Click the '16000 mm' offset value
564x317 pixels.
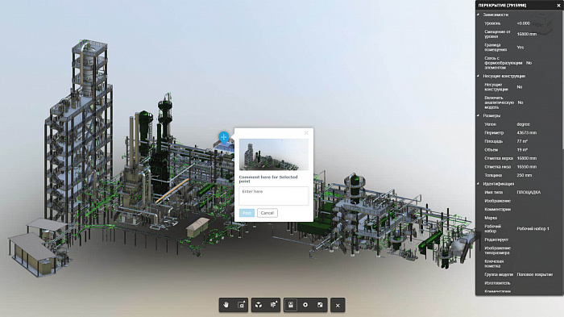(527, 34)
